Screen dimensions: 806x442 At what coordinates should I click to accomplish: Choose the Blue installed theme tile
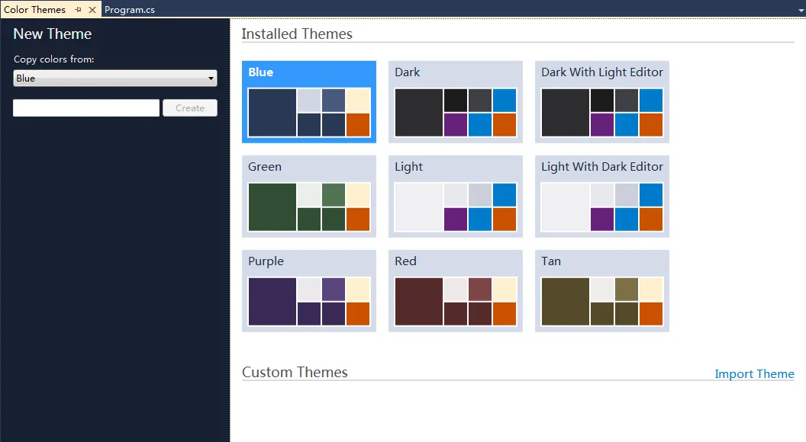[308, 101]
